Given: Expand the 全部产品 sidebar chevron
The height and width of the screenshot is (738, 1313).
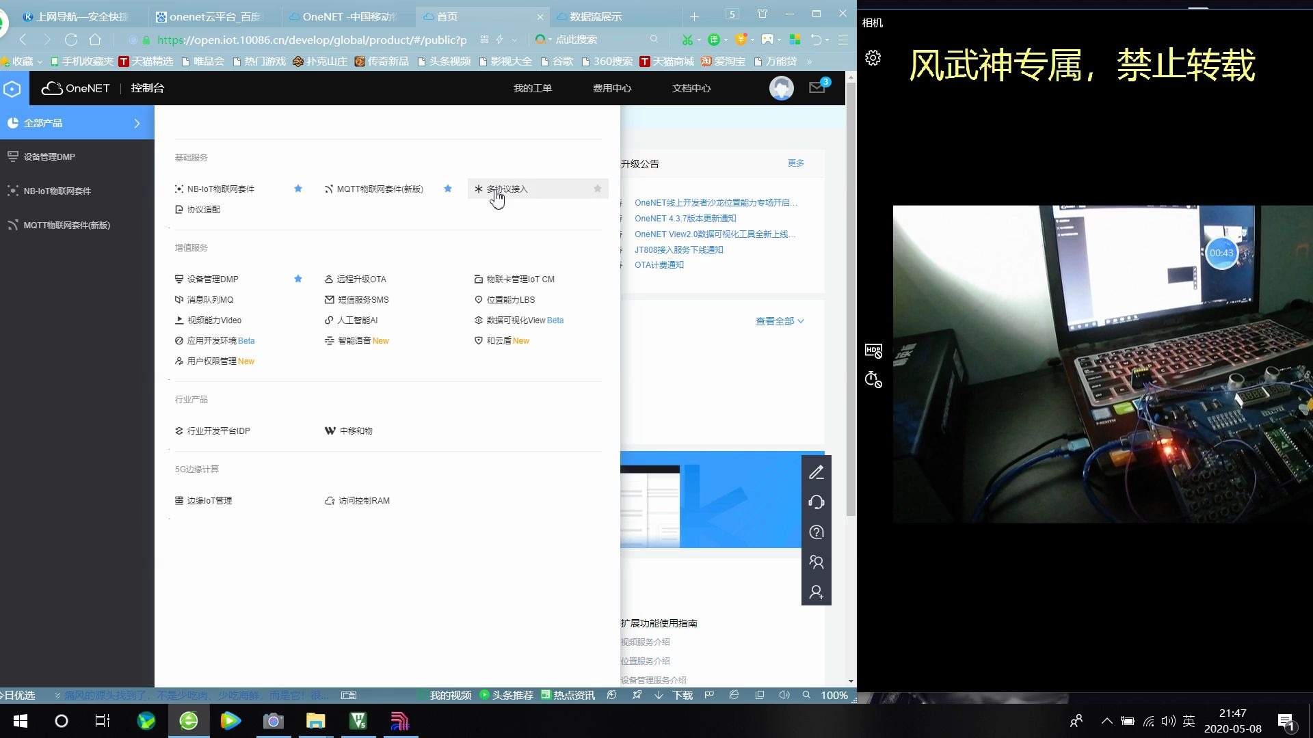Looking at the screenshot, I should (x=137, y=123).
